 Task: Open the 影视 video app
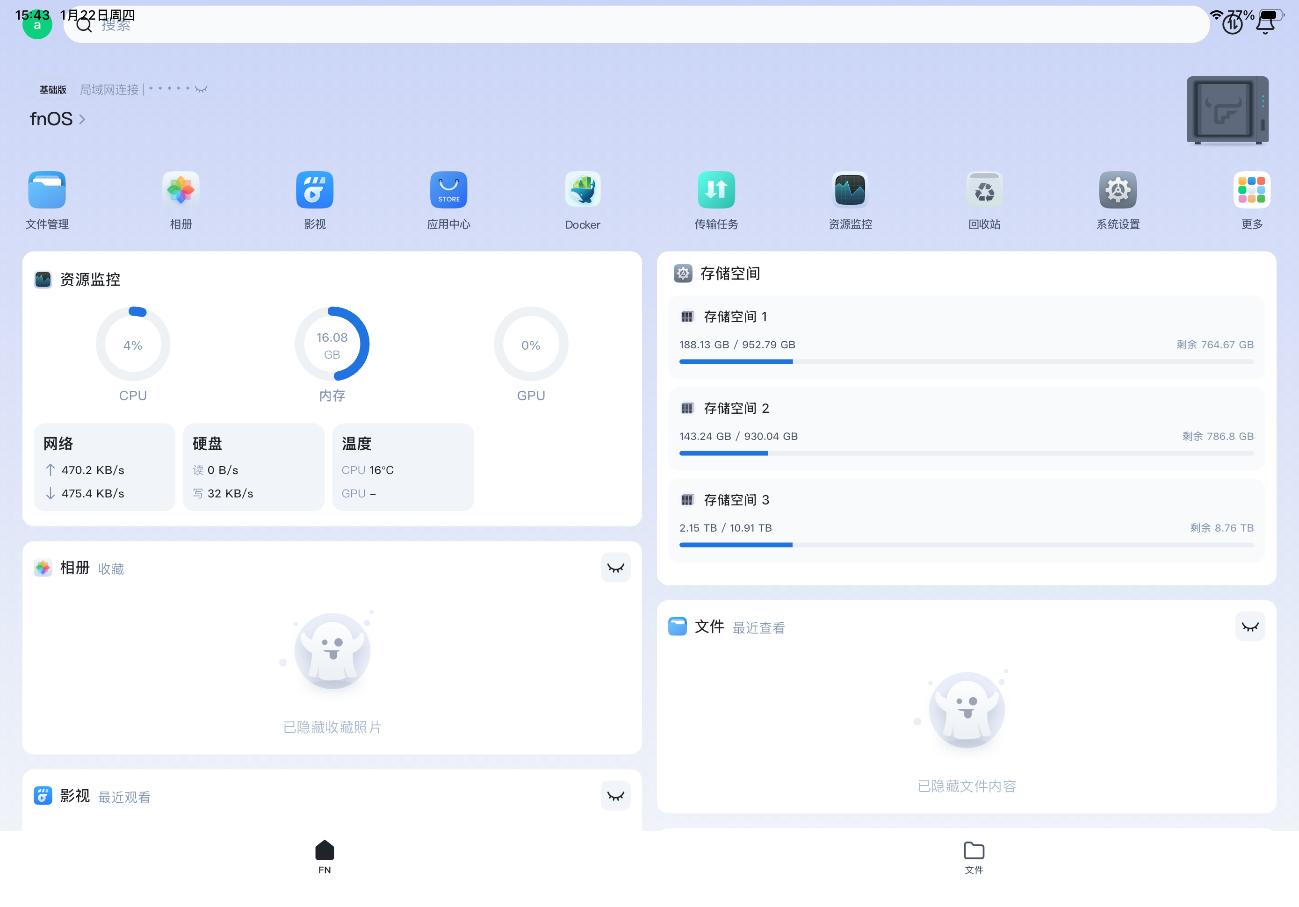click(315, 190)
